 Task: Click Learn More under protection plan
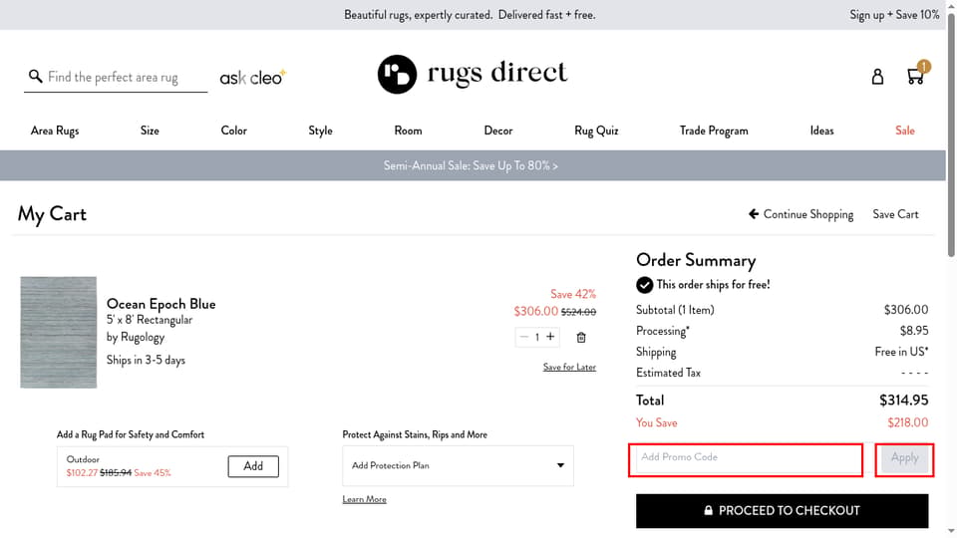[x=365, y=499]
